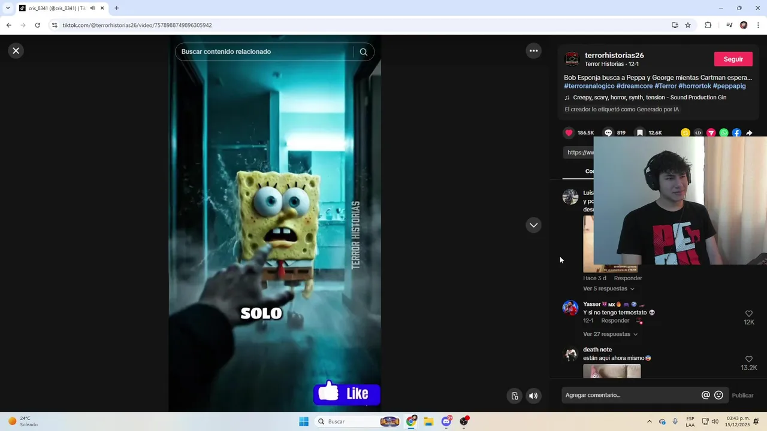Insert a mention with the @ icon
The image size is (767, 431).
[706, 395]
